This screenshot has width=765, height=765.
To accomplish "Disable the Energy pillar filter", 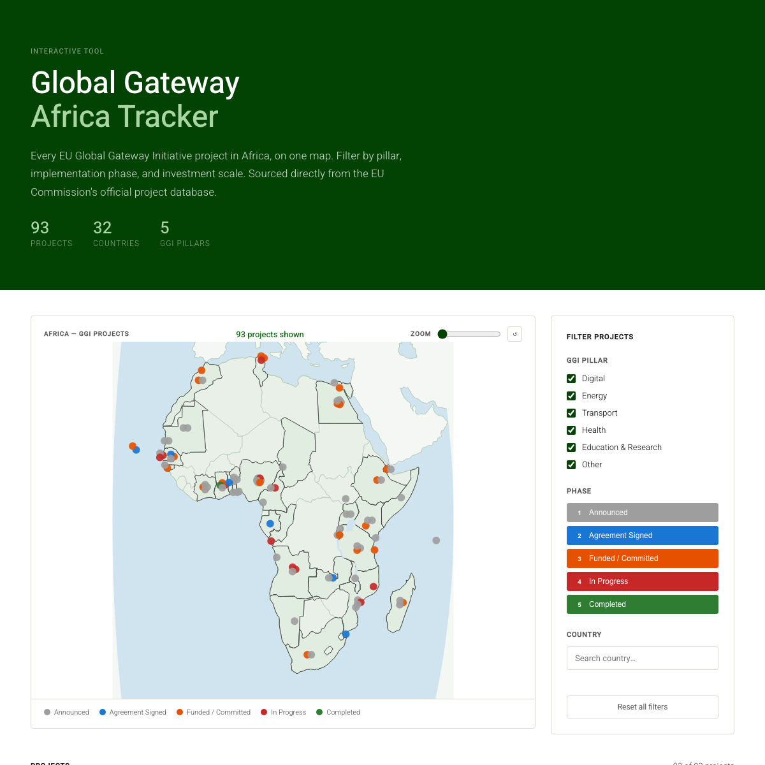I will 571,395.
